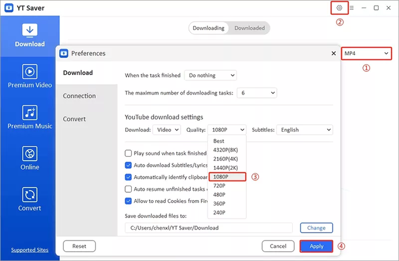This screenshot has width=399, height=261.
Task: Click the Apply button
Action: pyautogui.click(x=316, y=246)
